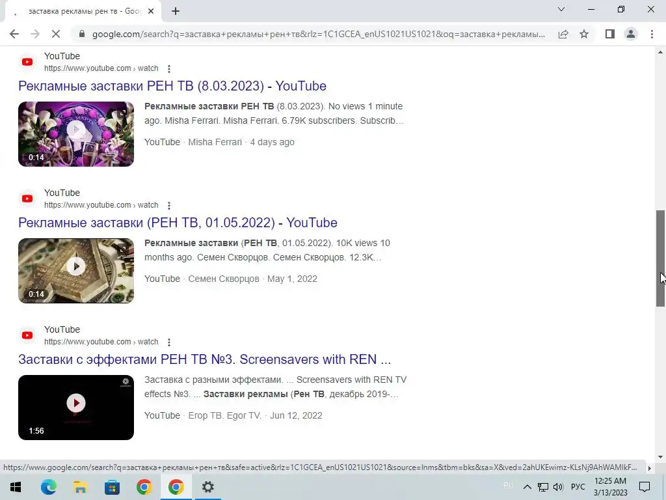The width and height of the screenshot is (666, 500).
Task: Click the May 1, 2022 date
Action: [x=292, y=279]
